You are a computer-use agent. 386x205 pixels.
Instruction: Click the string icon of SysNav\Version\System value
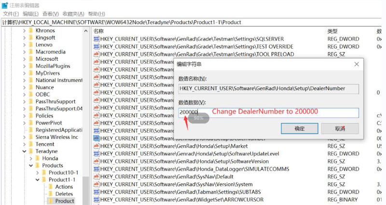(x=96, y=184)
